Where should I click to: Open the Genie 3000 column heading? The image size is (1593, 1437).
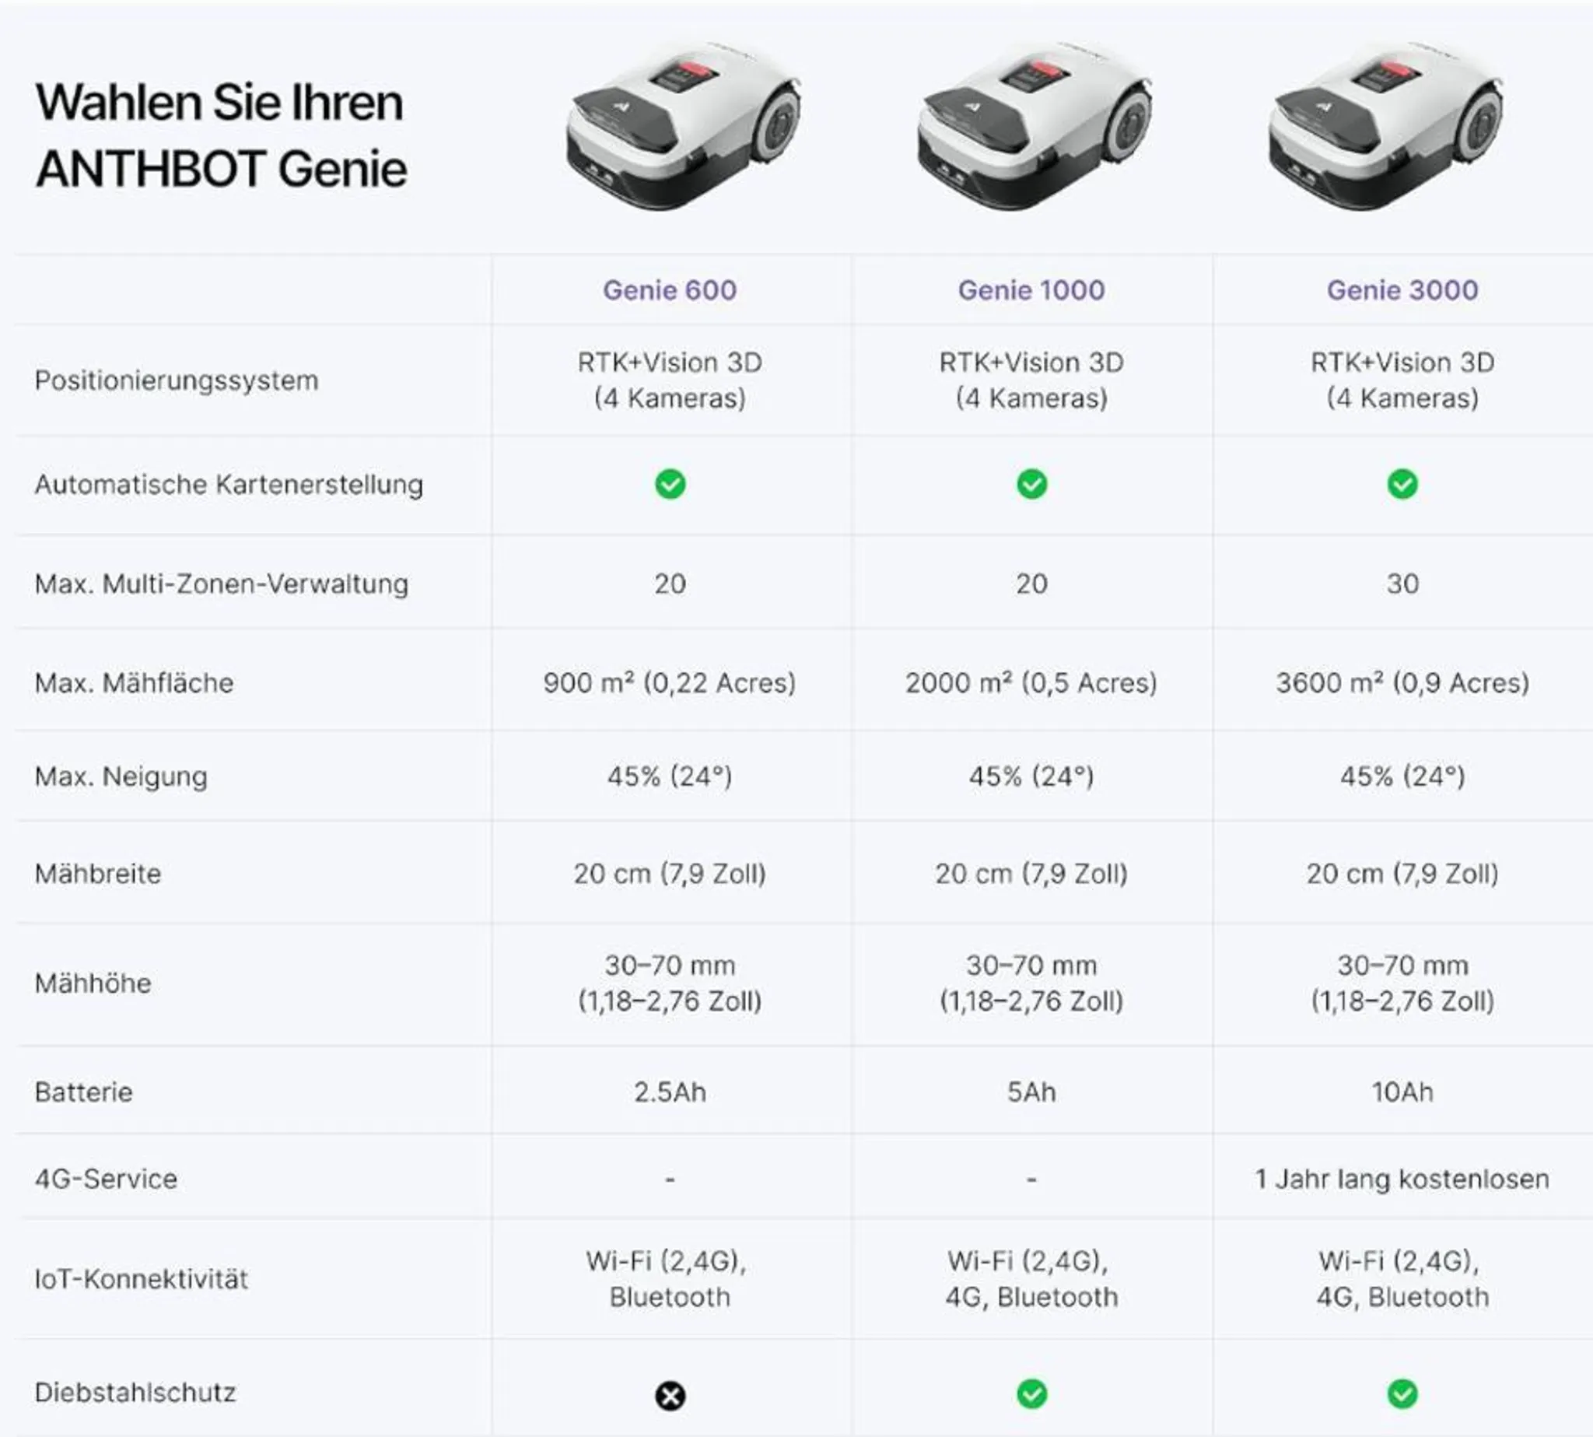[1402, 290]
